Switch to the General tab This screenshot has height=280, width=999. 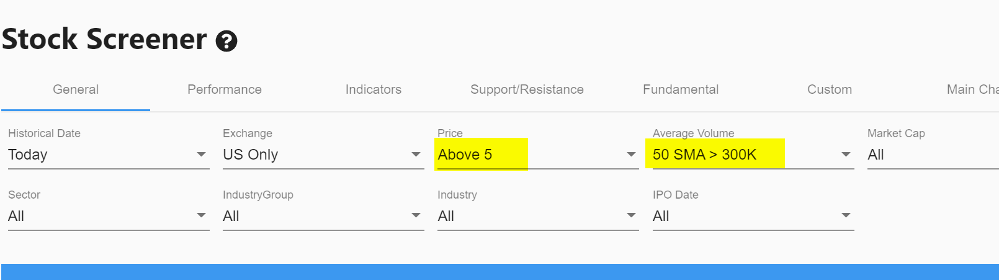point(76,89)
